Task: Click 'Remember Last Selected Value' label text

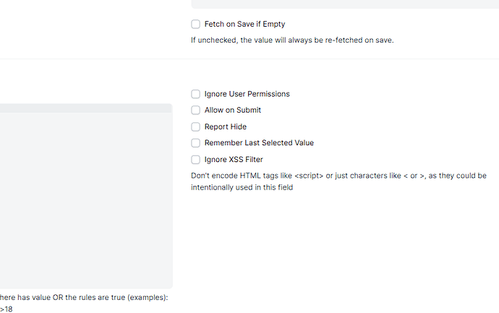Action: [x=259, y=143]
